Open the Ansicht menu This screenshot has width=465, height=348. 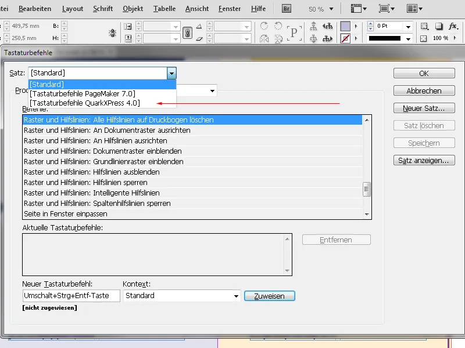[x=197, y=9]
